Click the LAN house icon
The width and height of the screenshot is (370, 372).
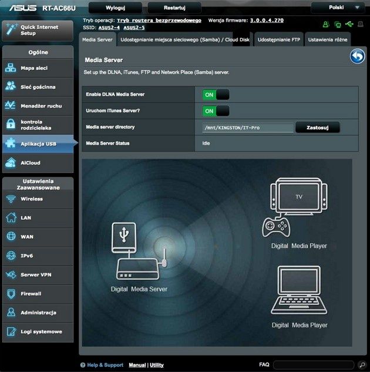click(11, 217)
